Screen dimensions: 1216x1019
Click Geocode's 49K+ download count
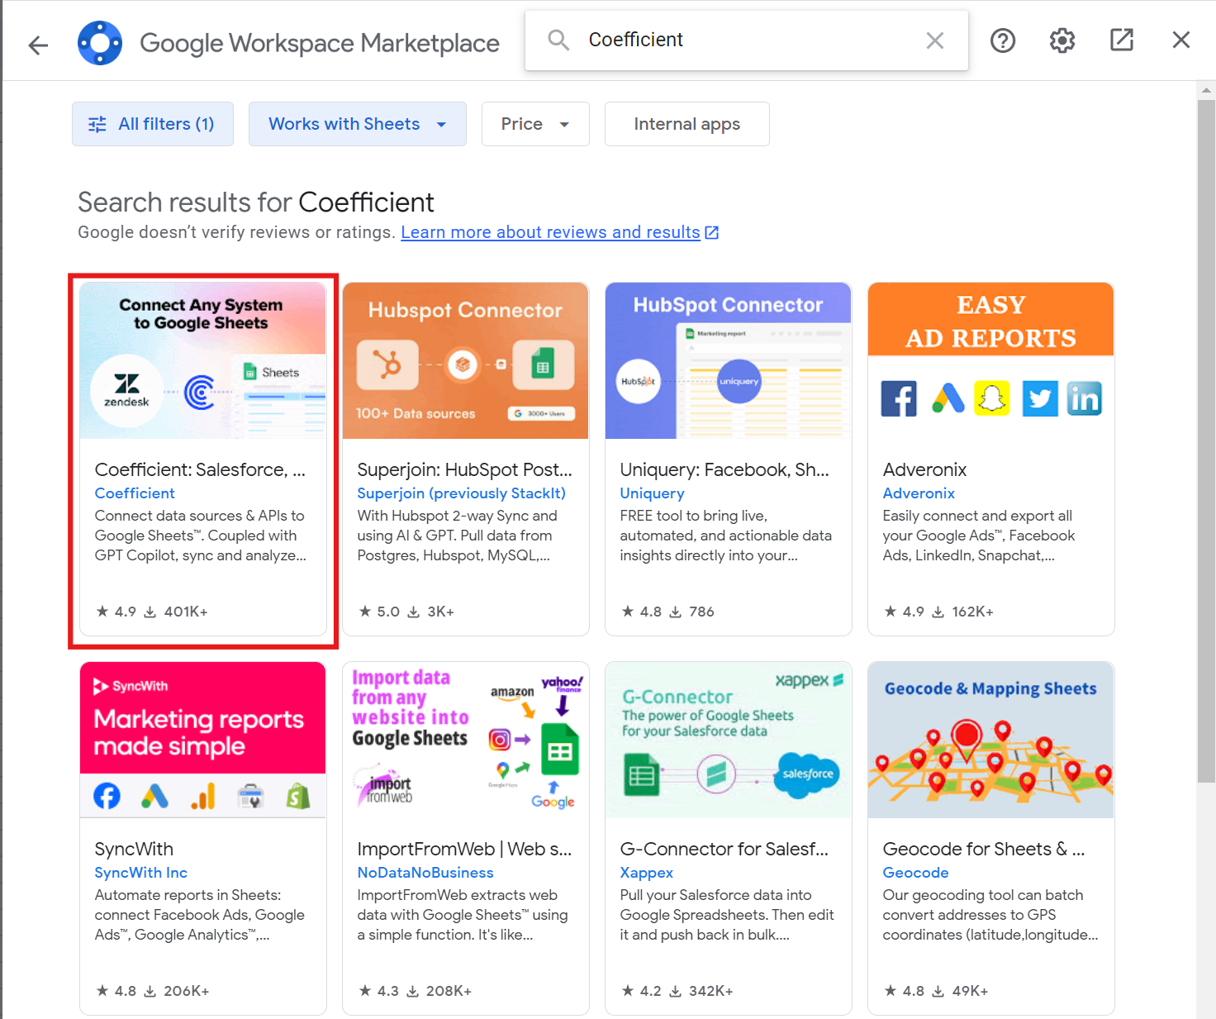coord(961,991)
